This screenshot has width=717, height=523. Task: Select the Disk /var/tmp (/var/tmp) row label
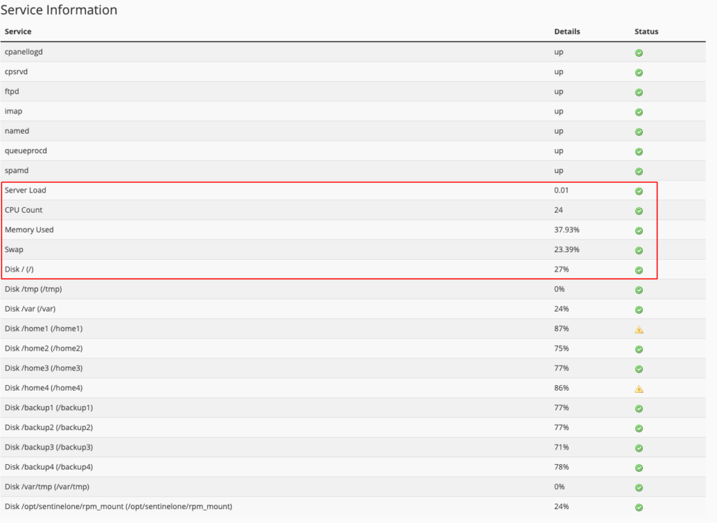(47, 487)
